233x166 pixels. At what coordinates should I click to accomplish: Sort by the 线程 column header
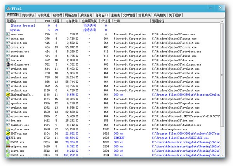tap(56, 21)
